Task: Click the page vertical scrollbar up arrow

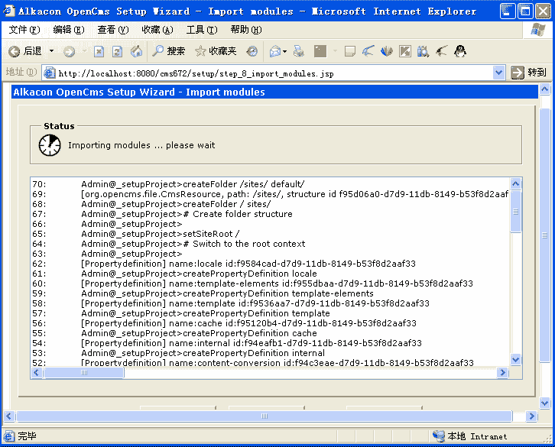Action: pos(545,89)
